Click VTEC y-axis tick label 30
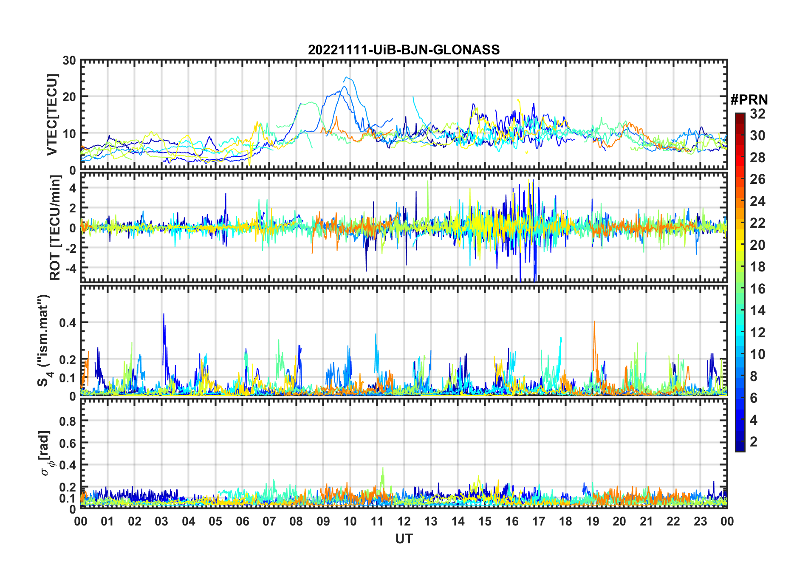Image resolution: width=808 pixels, height=565 pixels. click(69, 61)
